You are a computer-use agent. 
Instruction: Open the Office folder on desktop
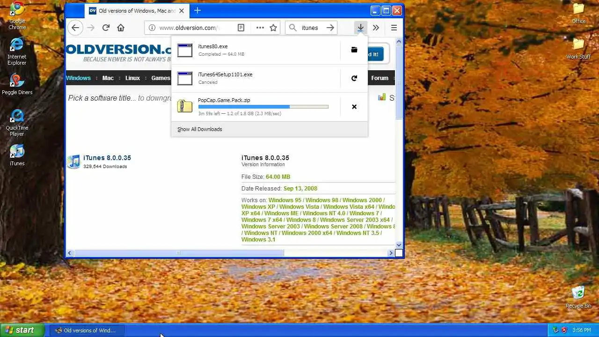tap(579, 13)
